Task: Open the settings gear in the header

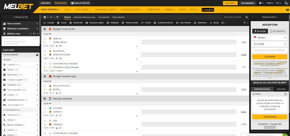Action: (260, 3)
